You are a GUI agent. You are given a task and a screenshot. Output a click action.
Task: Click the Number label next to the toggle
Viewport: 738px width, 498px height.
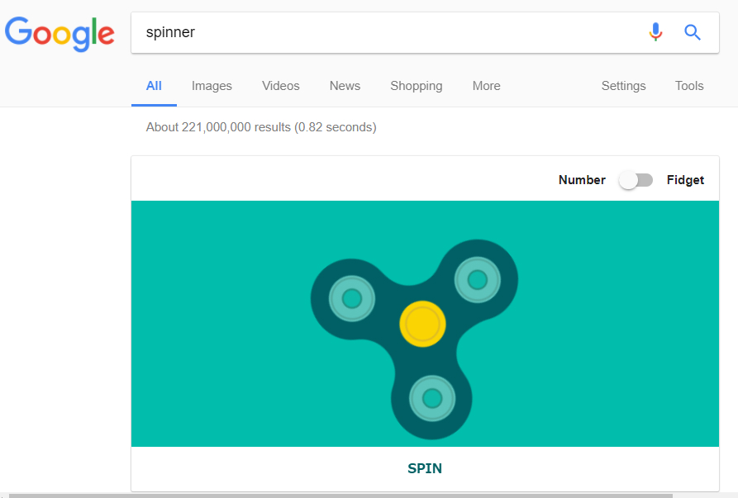point(582,179)
